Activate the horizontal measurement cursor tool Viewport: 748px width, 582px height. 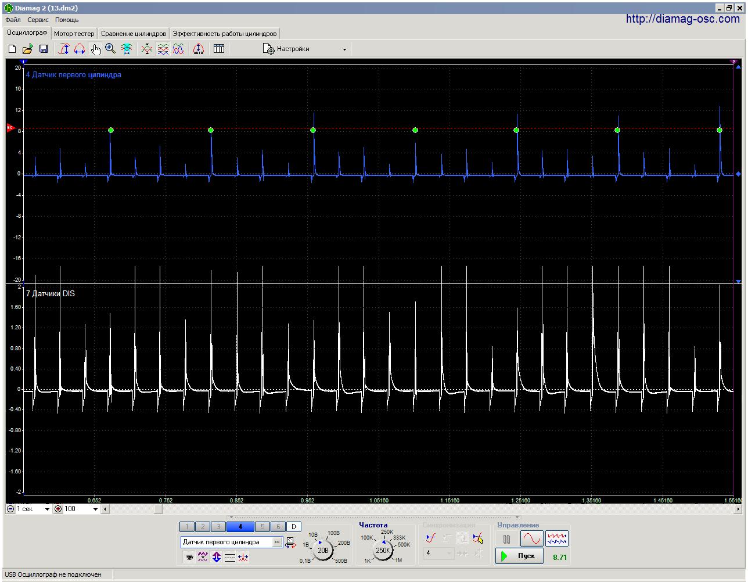tap(80, 49)
